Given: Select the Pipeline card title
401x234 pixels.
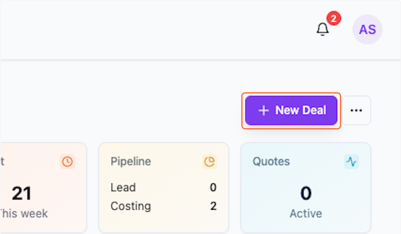Looking at the screenshot, I should pyautogui.click(x=131, y=161).
